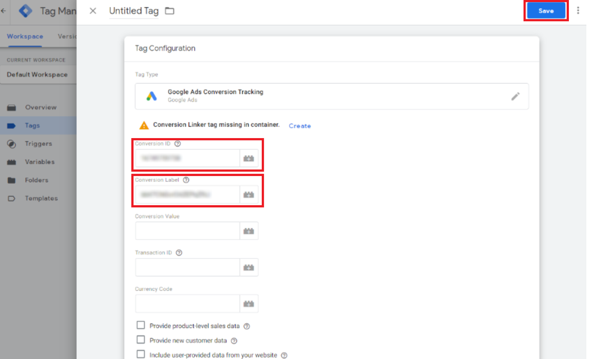Click the folder icon next to Untitled Tag

coord(170,11)
